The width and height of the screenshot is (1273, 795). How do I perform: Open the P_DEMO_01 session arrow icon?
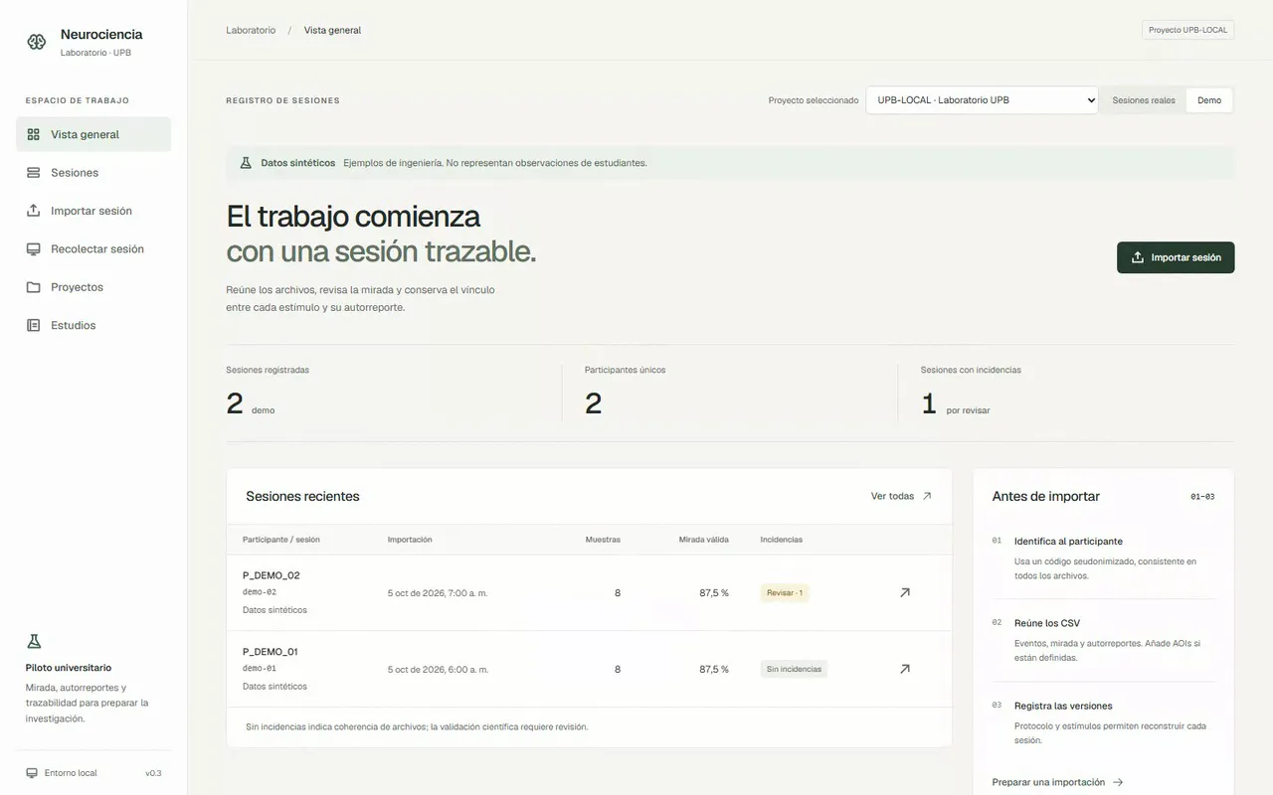[x=904, y=669]
